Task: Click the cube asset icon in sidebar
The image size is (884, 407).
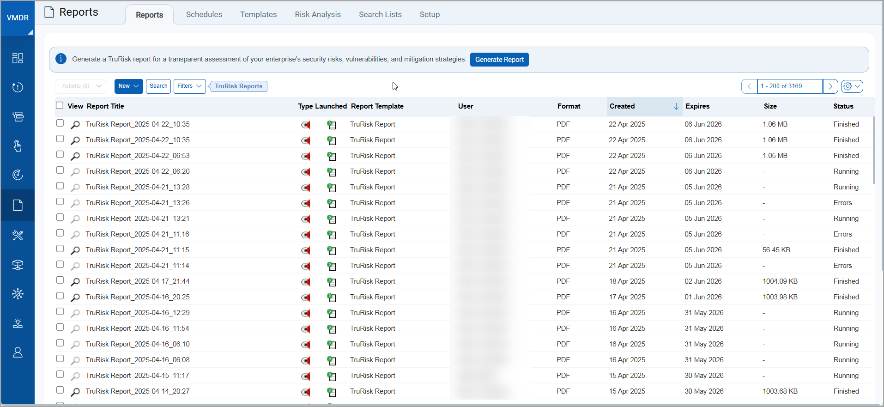Action: pos(18,265)
